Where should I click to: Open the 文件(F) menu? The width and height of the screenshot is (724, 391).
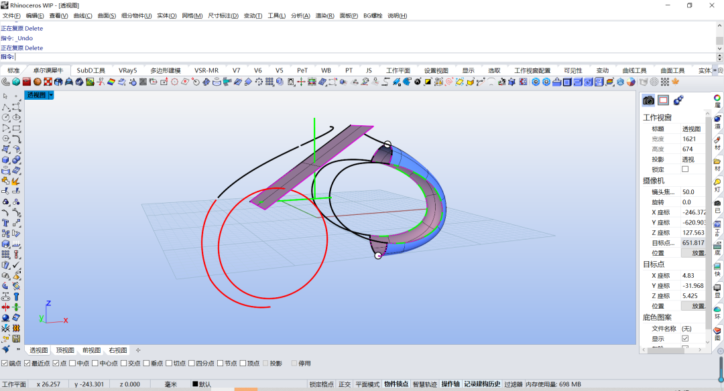11,15
